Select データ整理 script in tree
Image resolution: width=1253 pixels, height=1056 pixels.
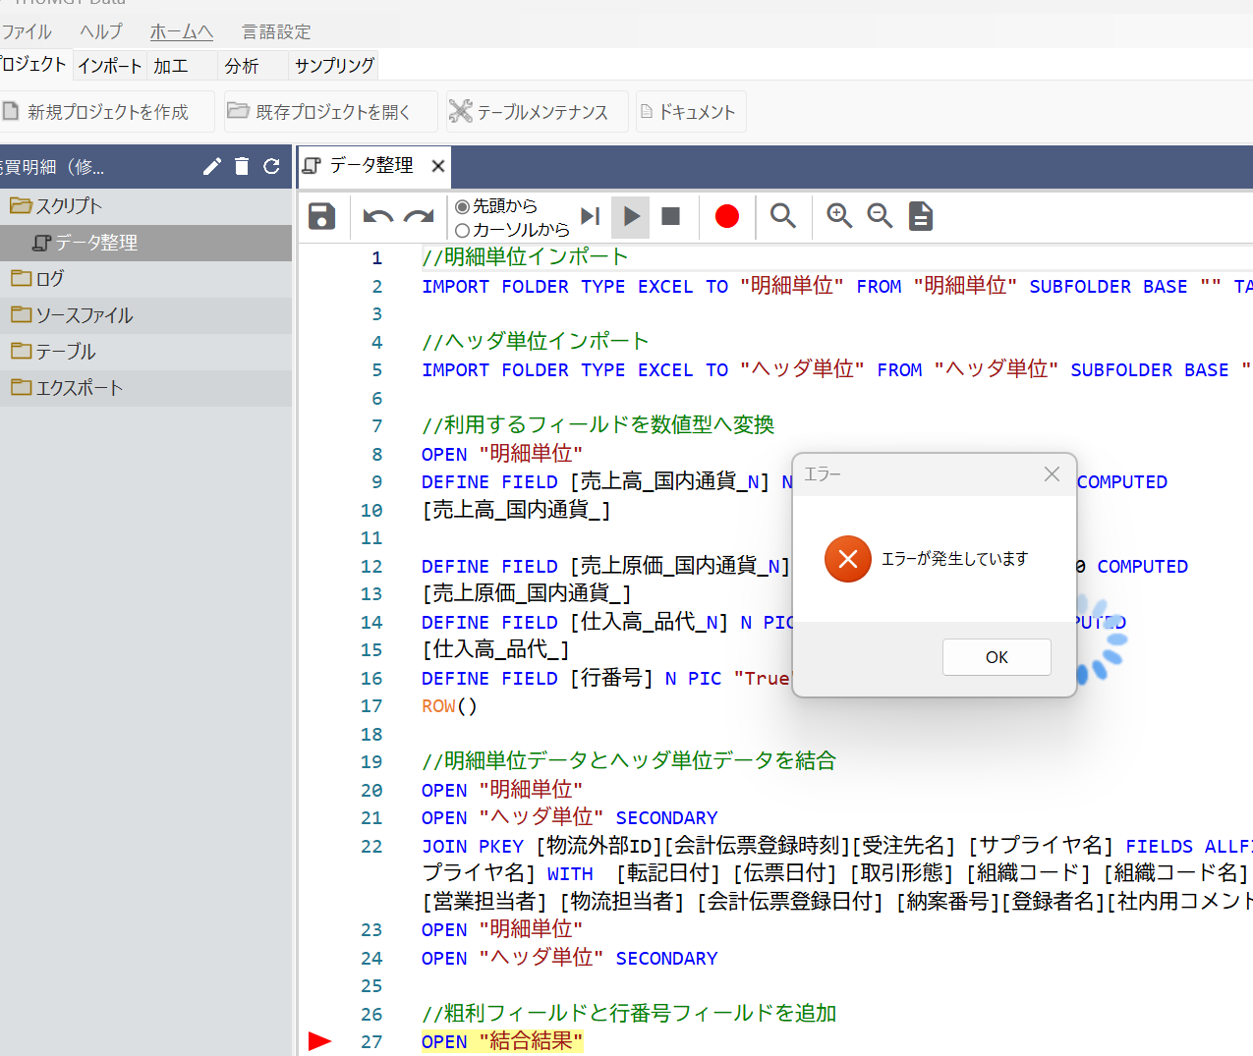(x=145, y=243)
